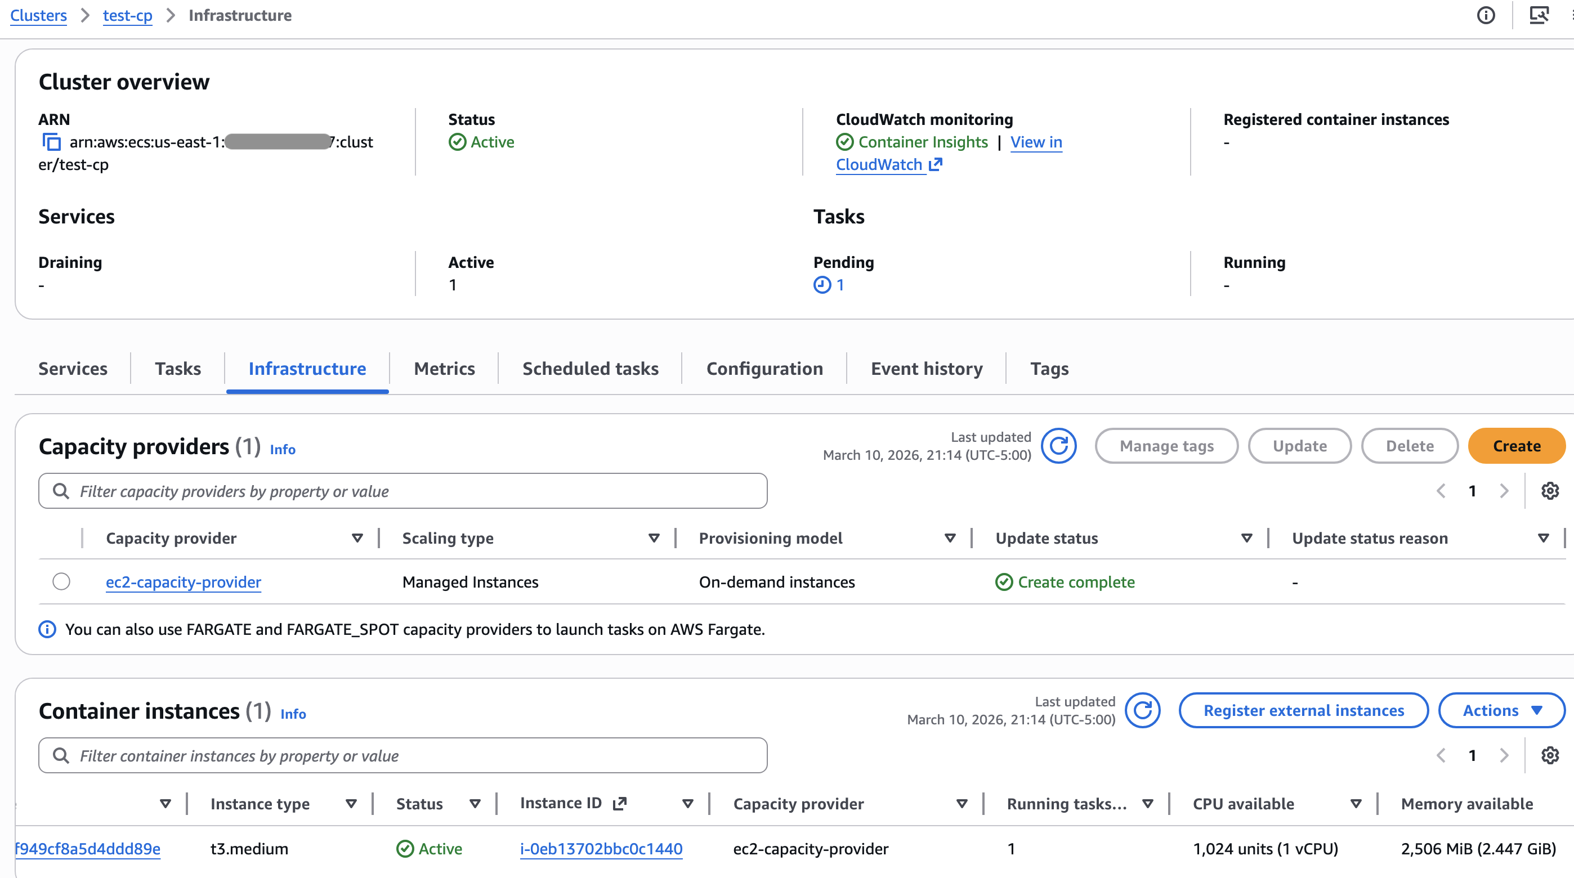Open the test-cp breadcrumb link

[x=127, y=15]
